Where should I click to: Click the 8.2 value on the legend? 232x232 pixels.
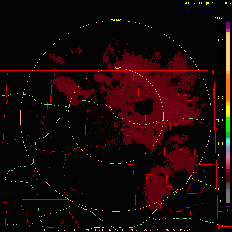(x=220, y=52)
